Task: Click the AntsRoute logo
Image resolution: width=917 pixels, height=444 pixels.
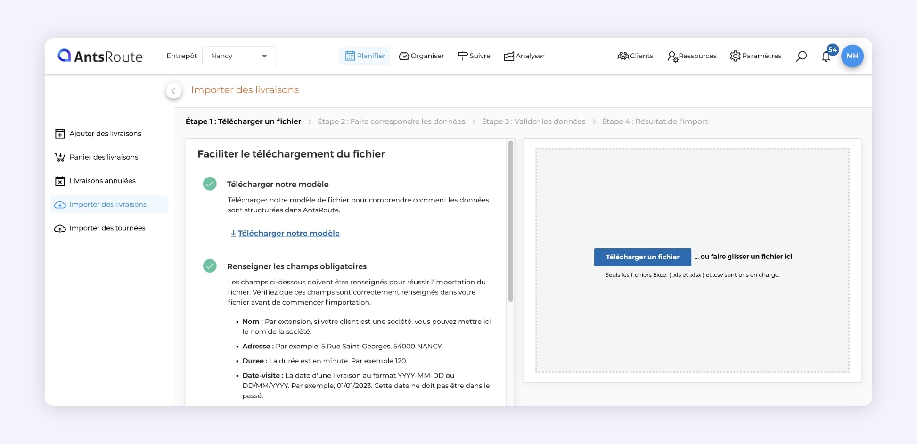Action: click(x=100, y=56)
